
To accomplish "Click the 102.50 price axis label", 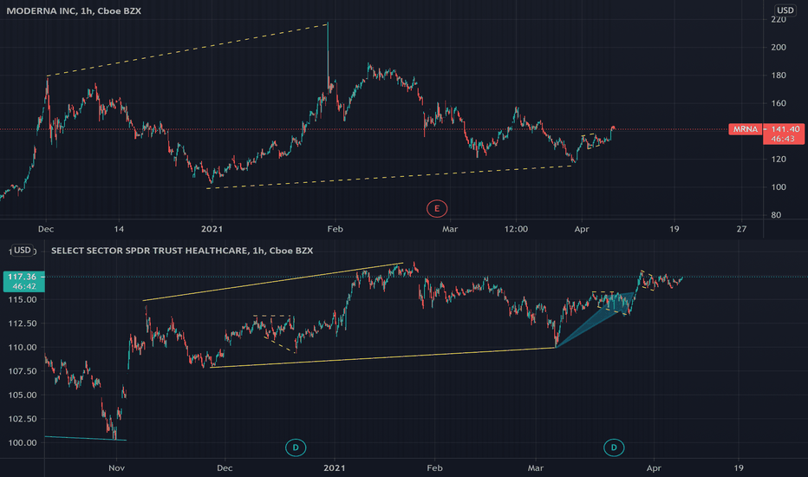I will coord(23,419).
